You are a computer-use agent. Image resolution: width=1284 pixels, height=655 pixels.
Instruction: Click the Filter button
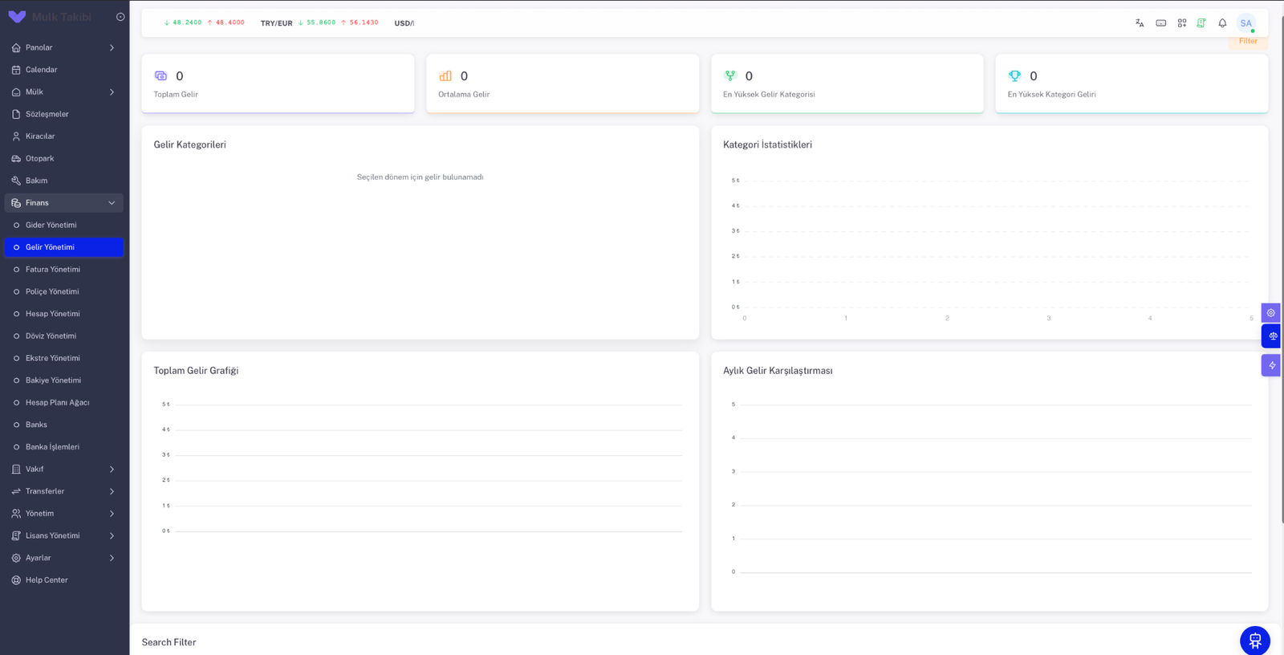1248,42
